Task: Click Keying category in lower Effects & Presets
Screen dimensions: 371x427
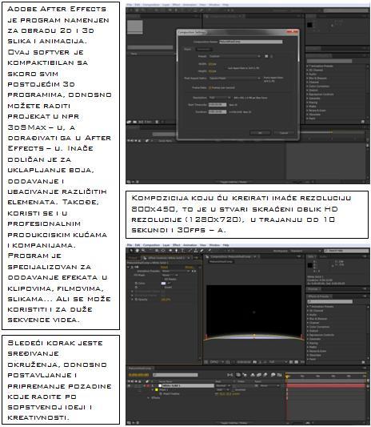Action: pos(313,343)
